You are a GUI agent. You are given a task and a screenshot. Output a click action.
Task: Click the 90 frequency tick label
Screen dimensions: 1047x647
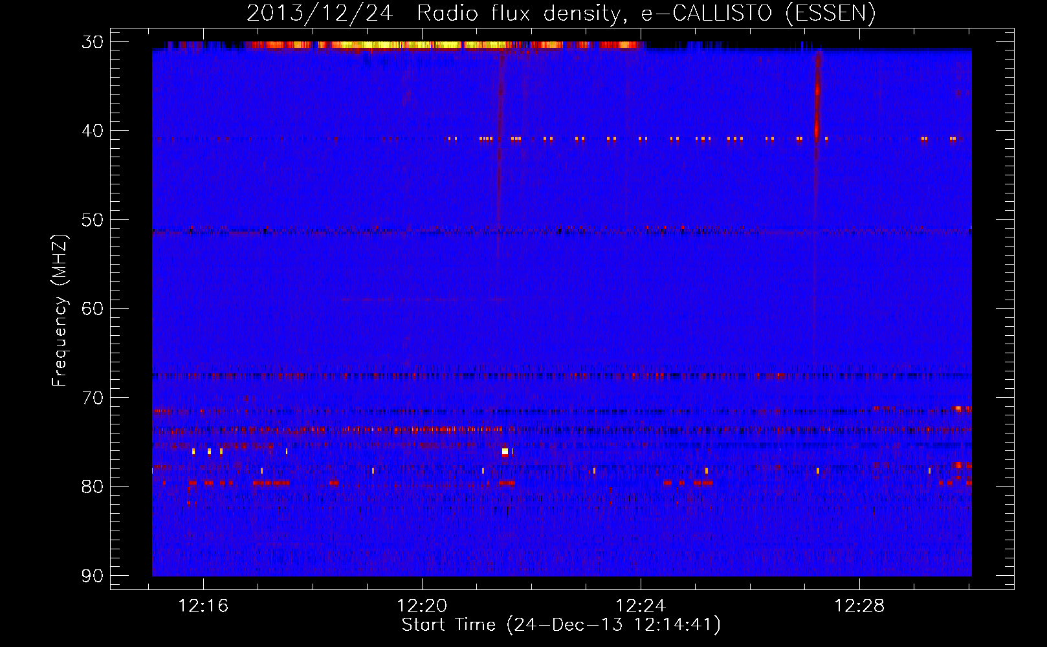93,575
